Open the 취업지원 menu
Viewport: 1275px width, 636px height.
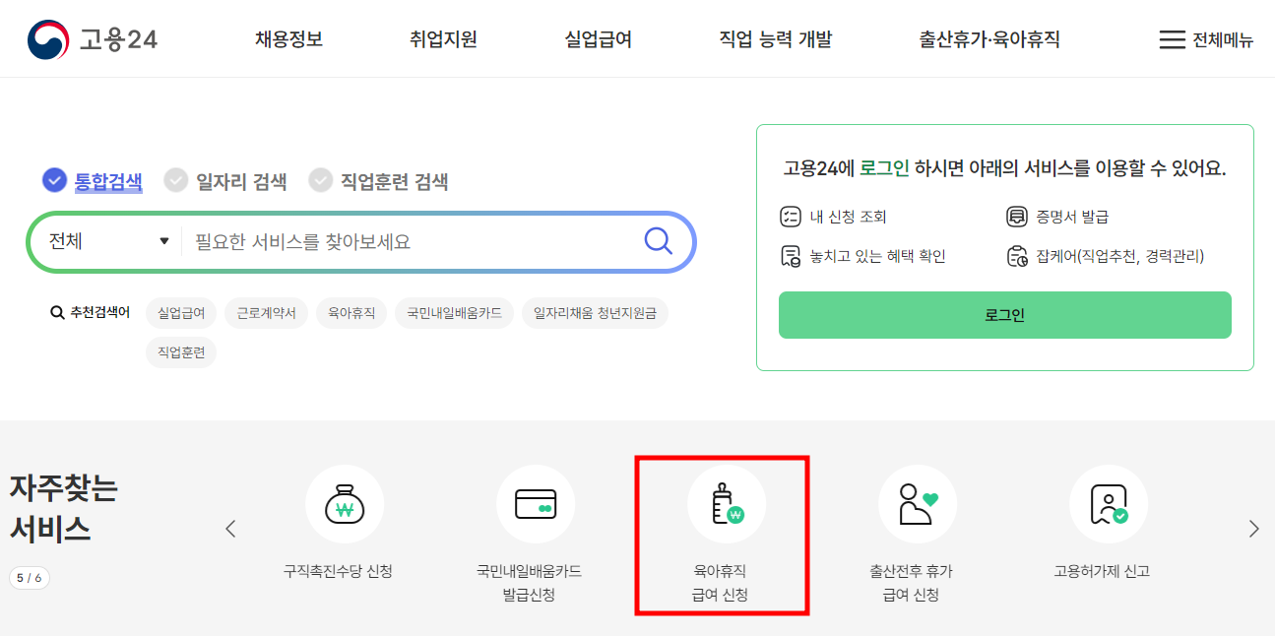click(443, 39)
